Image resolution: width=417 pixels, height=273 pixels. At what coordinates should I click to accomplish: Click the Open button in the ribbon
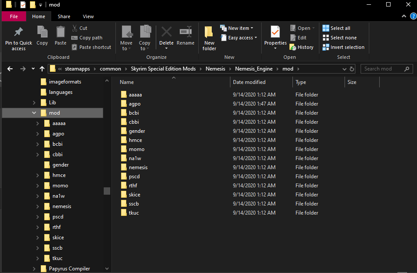click(302, 28)
